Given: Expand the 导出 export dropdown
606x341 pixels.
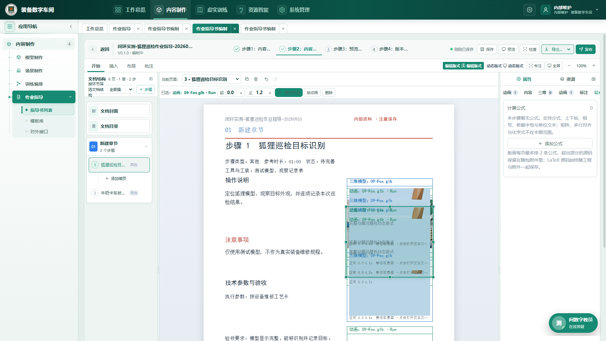Looking at the screenshot, I should 557,49.
